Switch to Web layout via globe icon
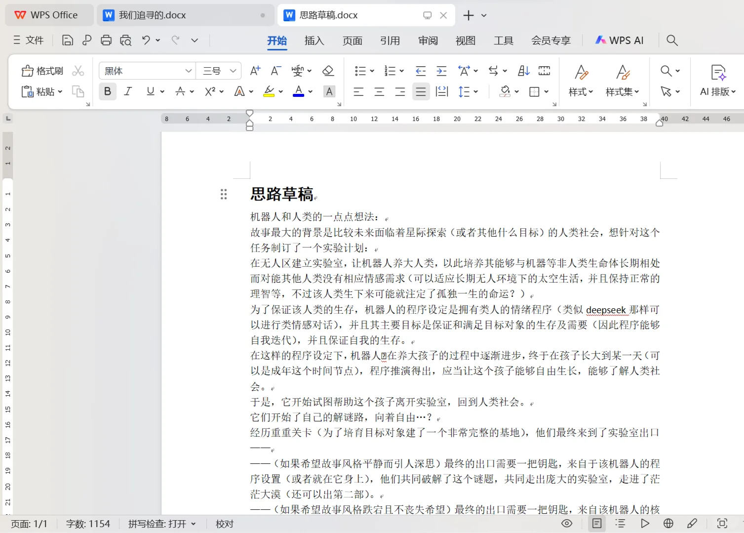The image size is (744, 533). pos(667,523)
